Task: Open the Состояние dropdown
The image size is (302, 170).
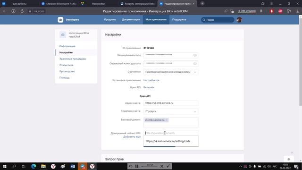Action: [x=171, y=72]
